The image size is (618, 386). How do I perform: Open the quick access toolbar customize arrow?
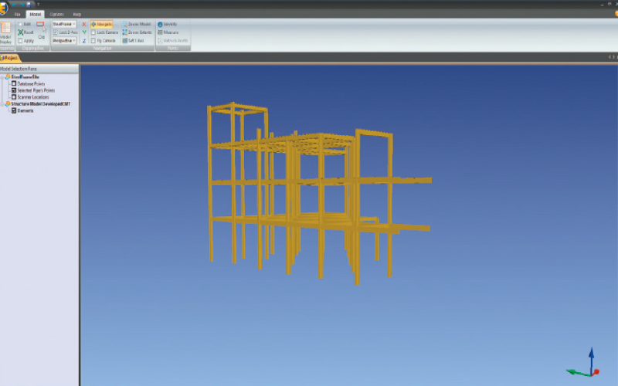pyautogui.click(x=38, y=5)
